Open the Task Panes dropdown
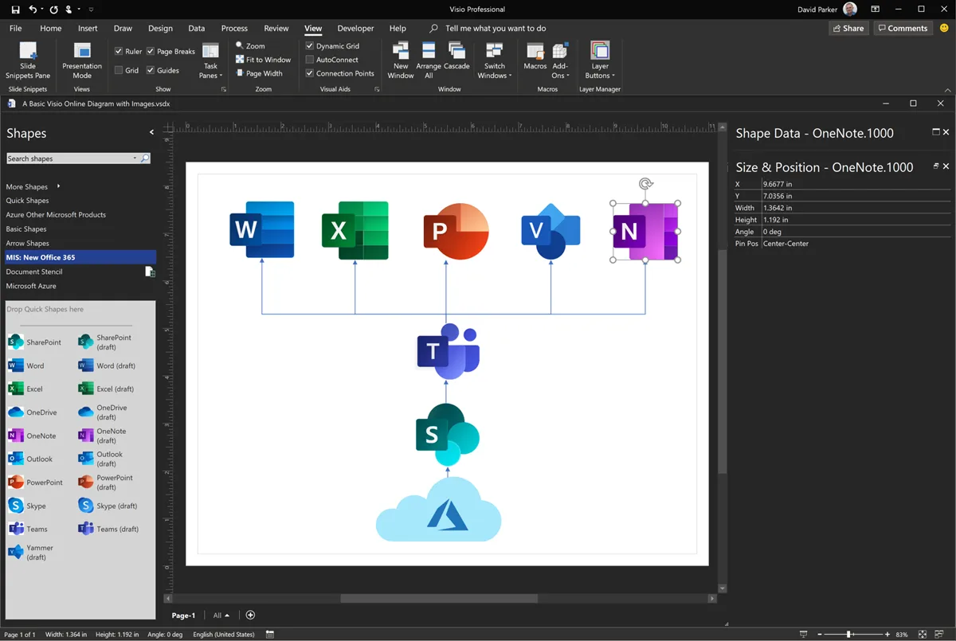Viewport: 956px width, 641px height. [x=210, y=60]
